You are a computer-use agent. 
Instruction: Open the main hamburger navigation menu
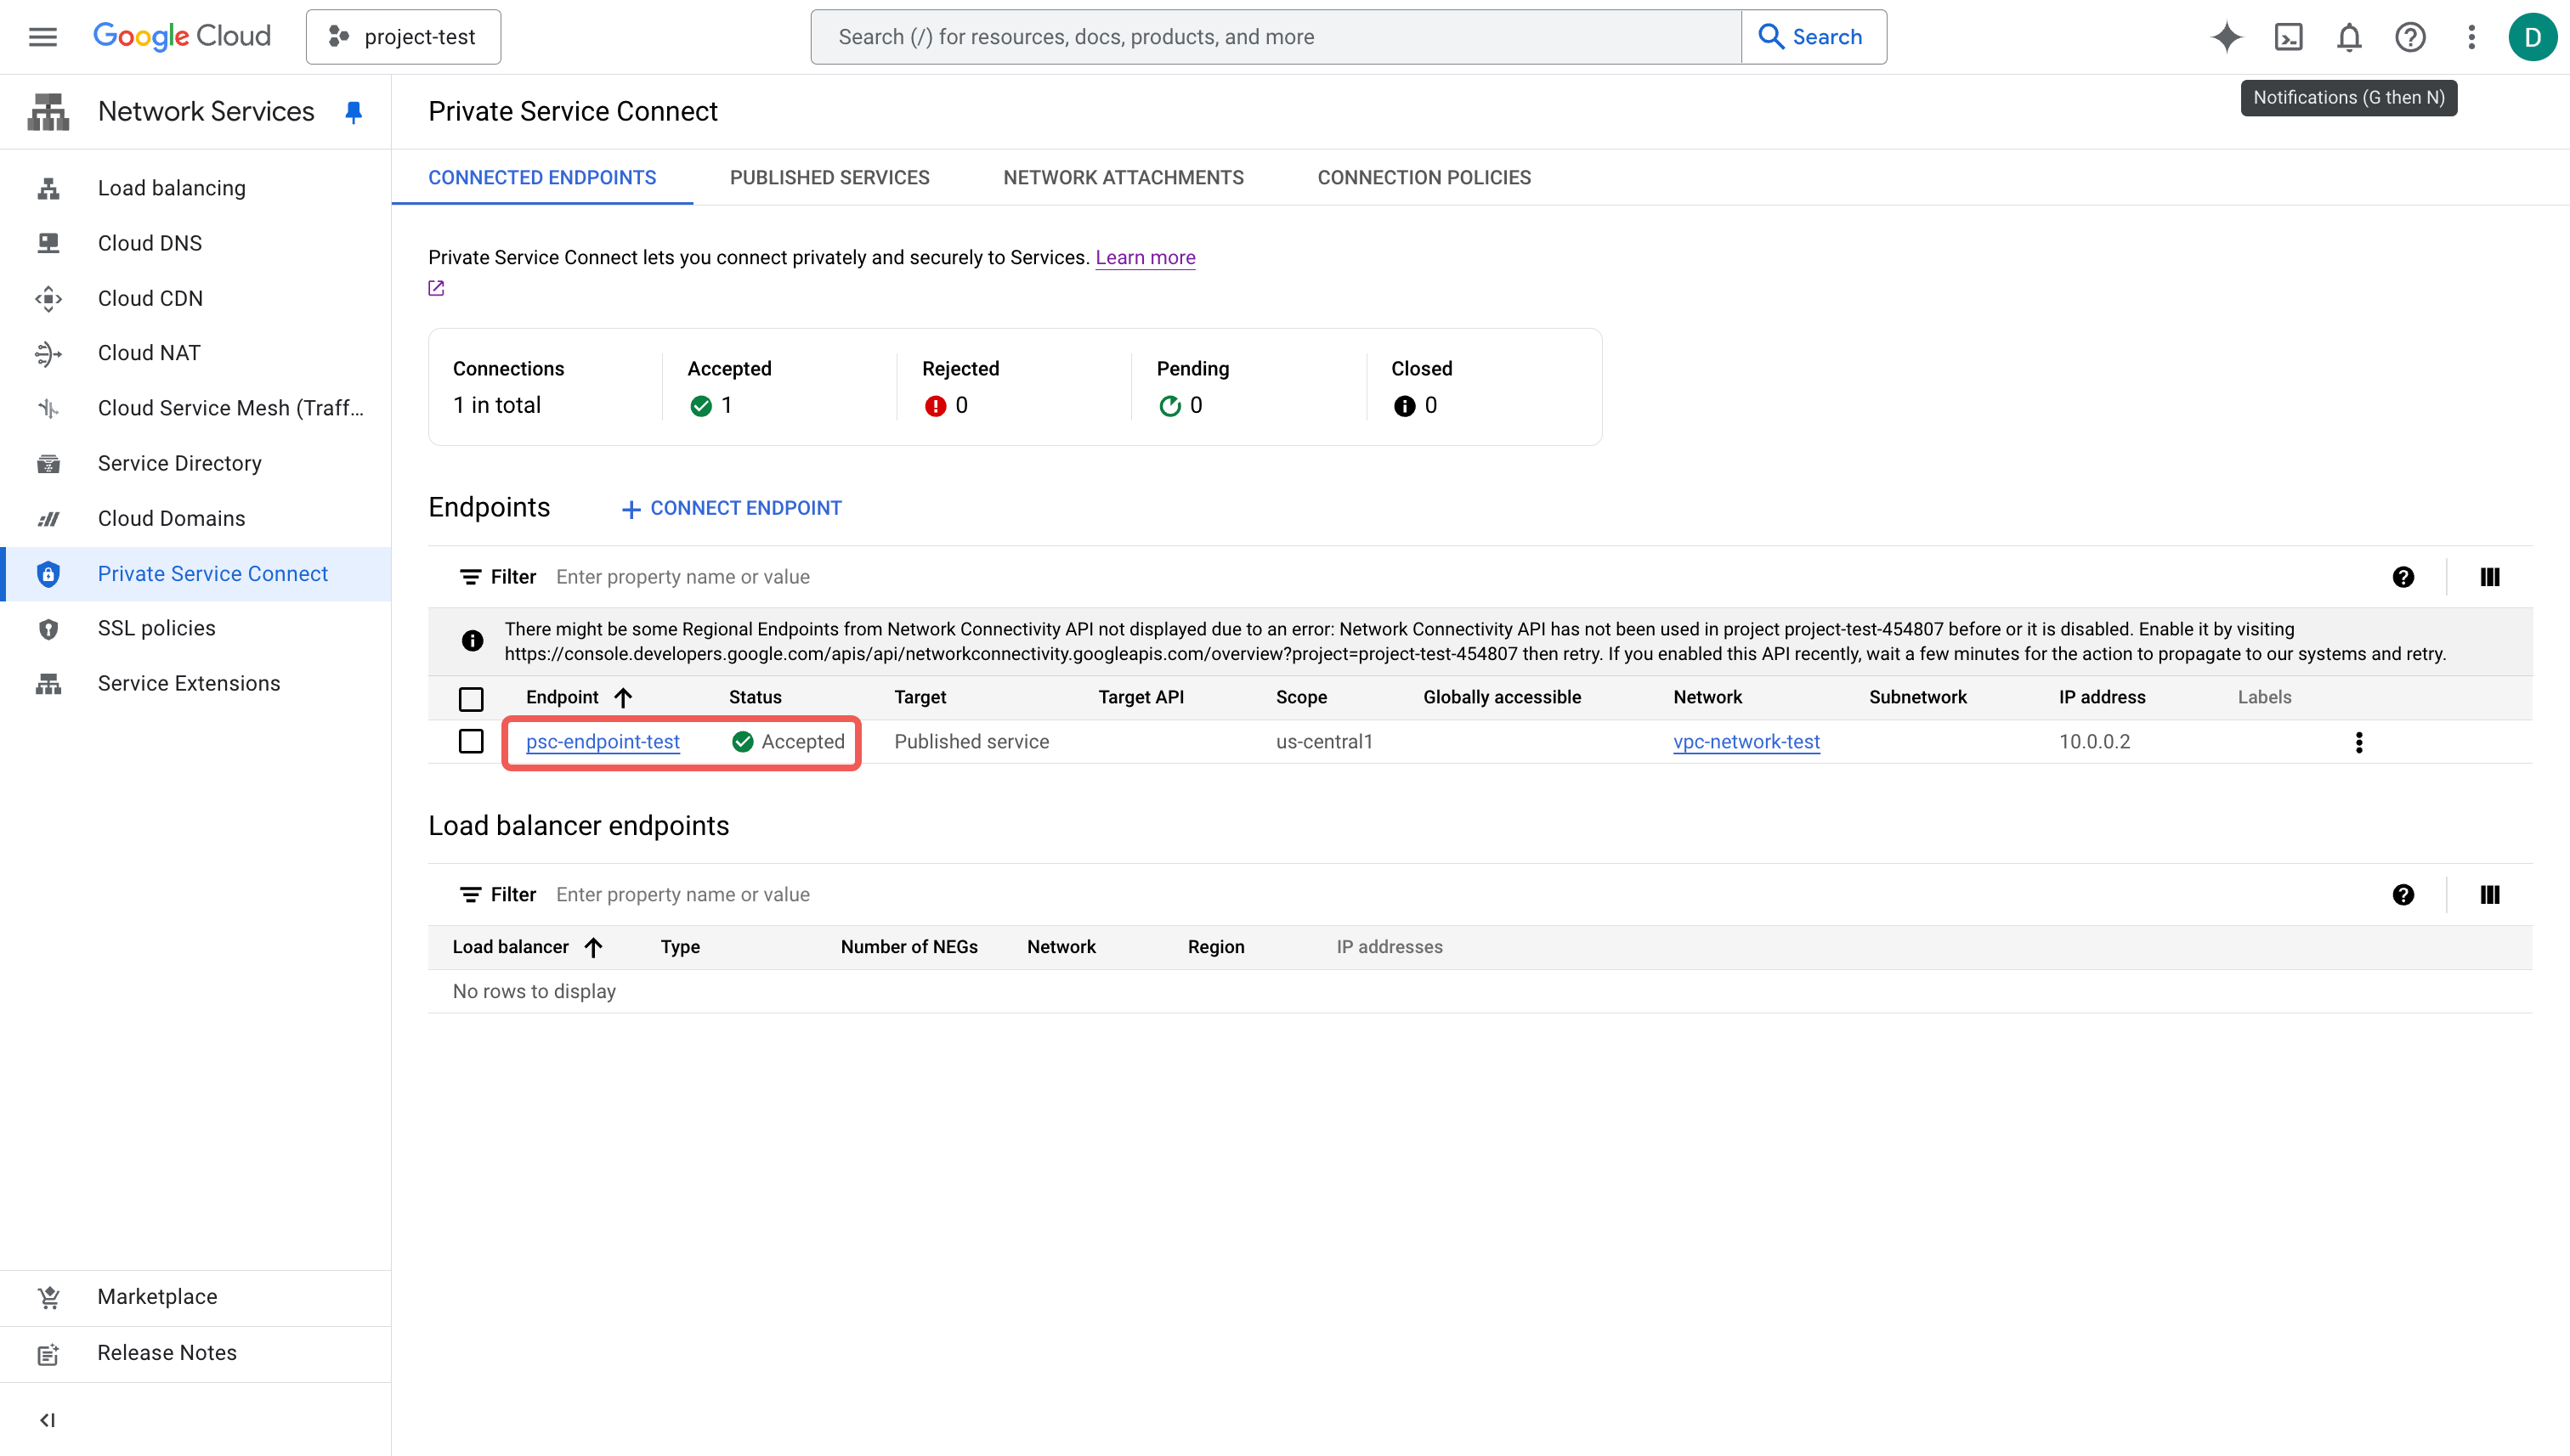[43, 37]
